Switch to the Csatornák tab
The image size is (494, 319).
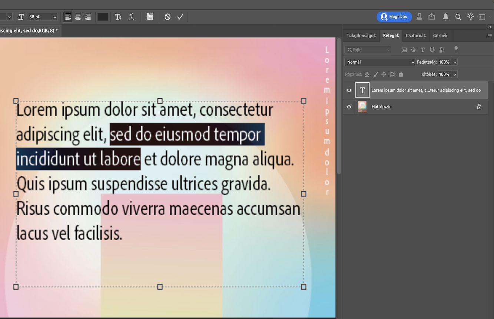point(415,35)
